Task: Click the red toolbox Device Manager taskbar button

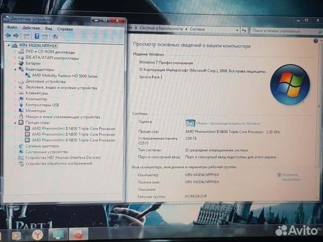Action: (x=78, y=234)
